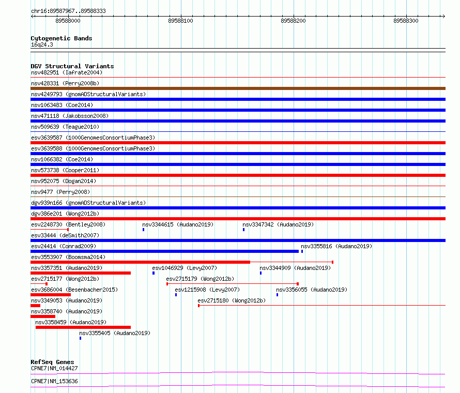Click esv3553907 (Boomsma2014) label

[68, 257]
